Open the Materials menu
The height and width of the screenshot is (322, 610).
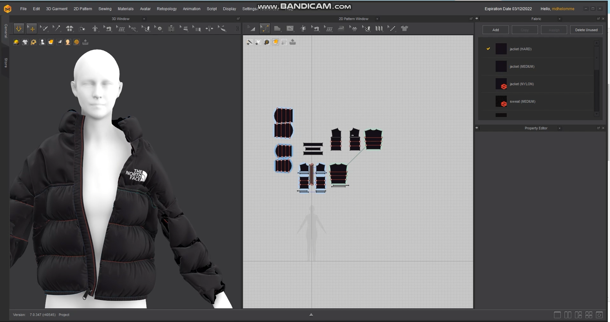pos(125,9)
